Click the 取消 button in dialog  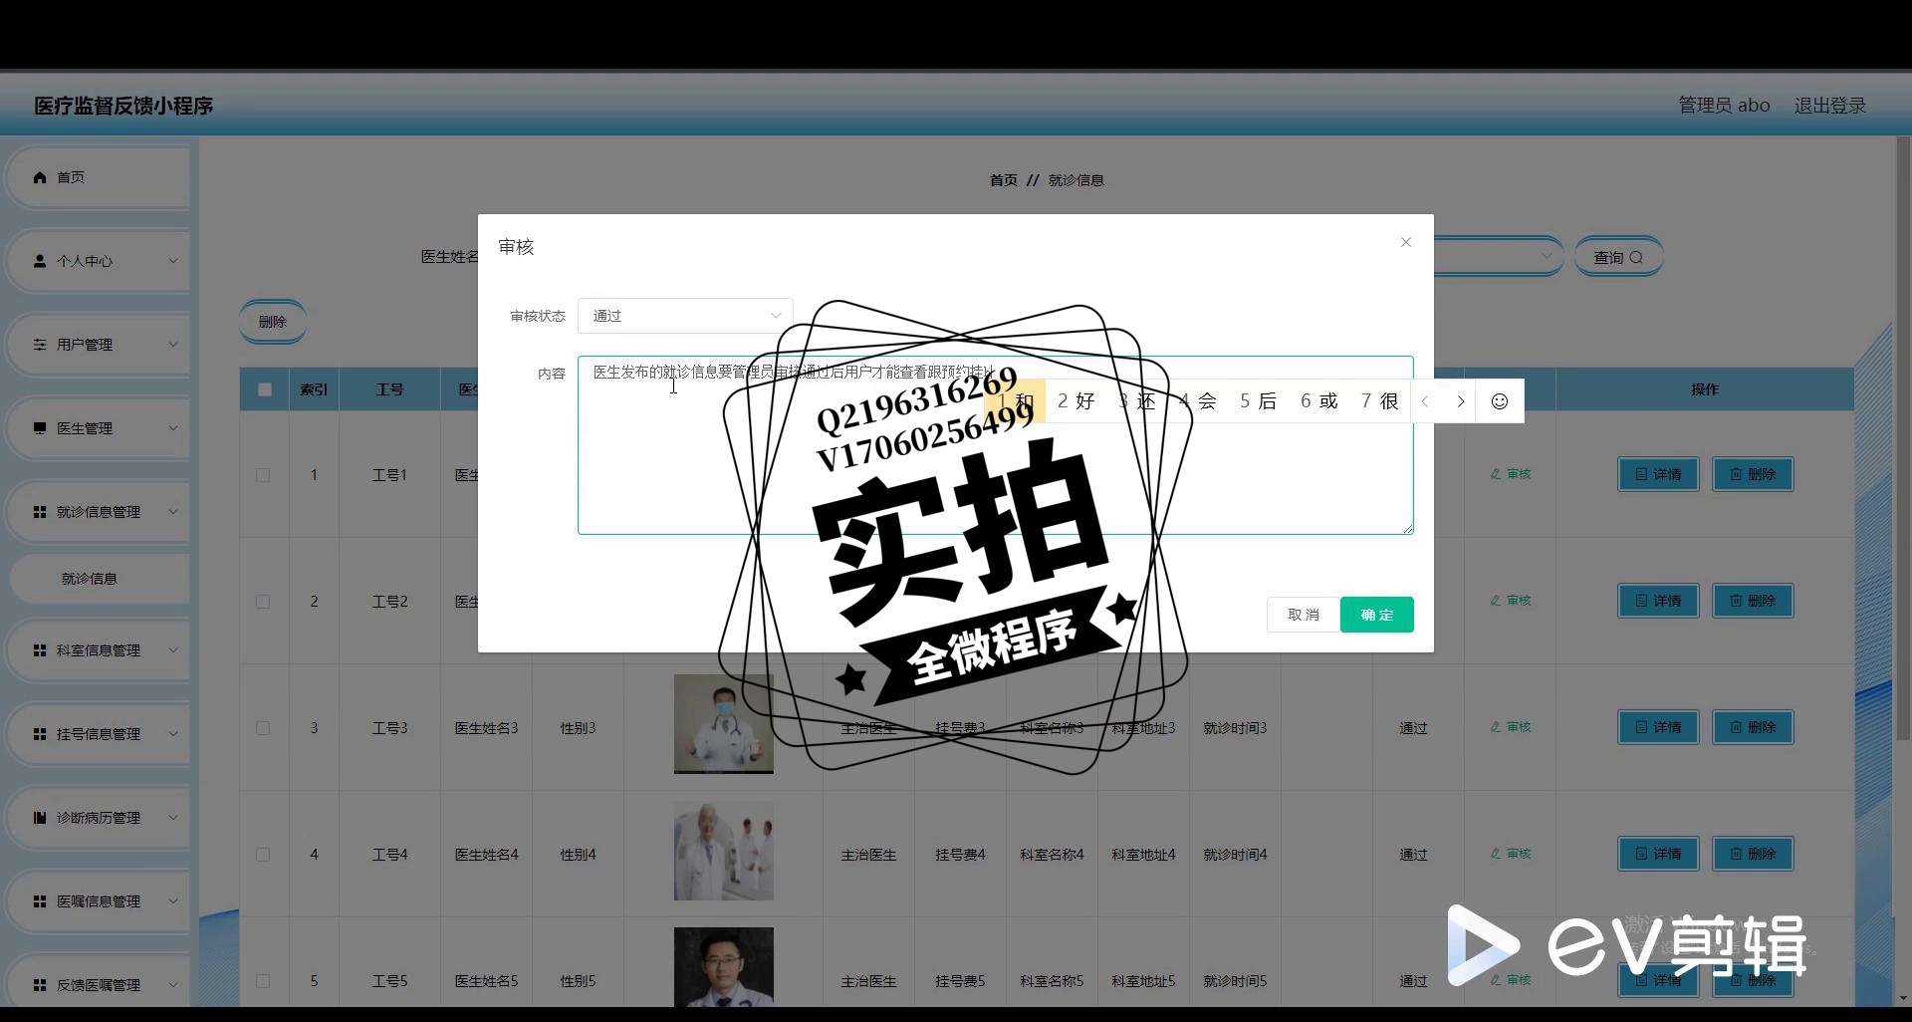tap(1303, 615)
